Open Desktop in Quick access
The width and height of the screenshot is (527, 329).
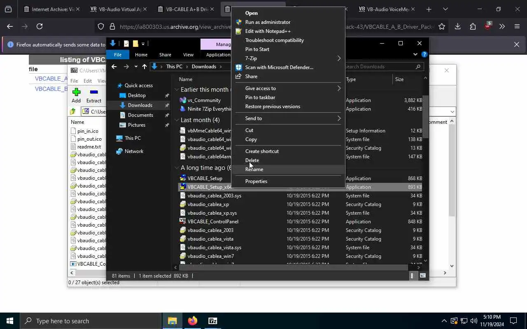tap(137, 95)
